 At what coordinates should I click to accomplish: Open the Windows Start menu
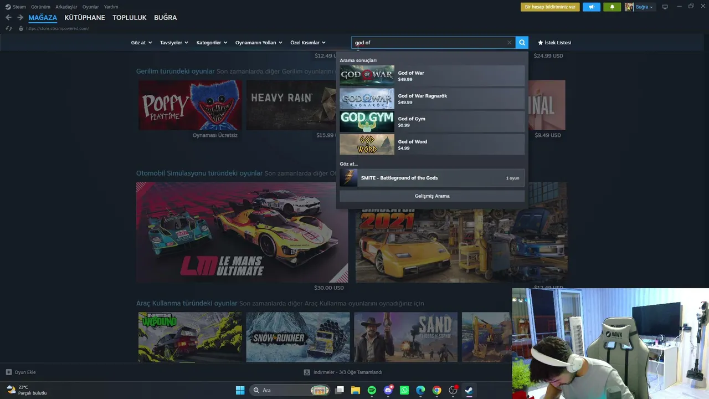click(x=240, y=390)
